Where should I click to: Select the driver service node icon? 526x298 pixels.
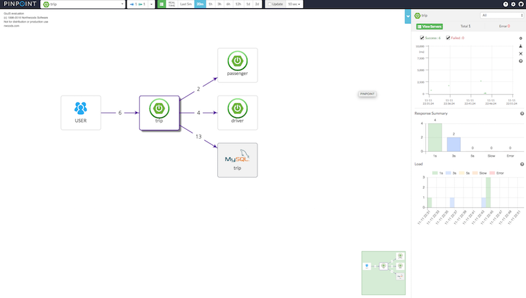click(237, 108)
